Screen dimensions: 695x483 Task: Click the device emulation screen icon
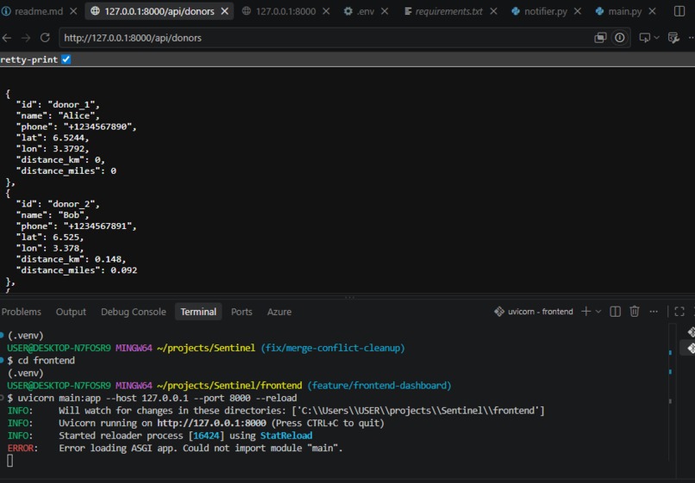point(644,38)
